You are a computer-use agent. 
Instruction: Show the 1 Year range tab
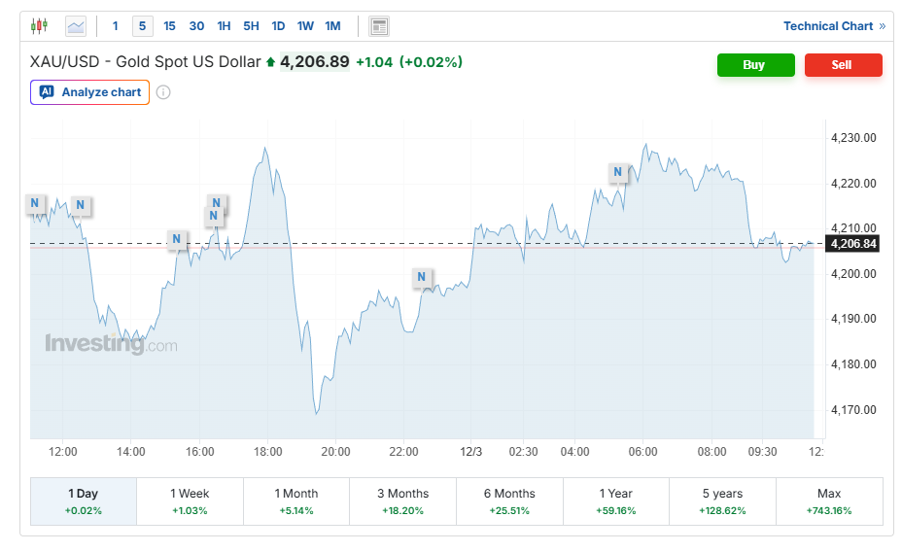[615, 500]
